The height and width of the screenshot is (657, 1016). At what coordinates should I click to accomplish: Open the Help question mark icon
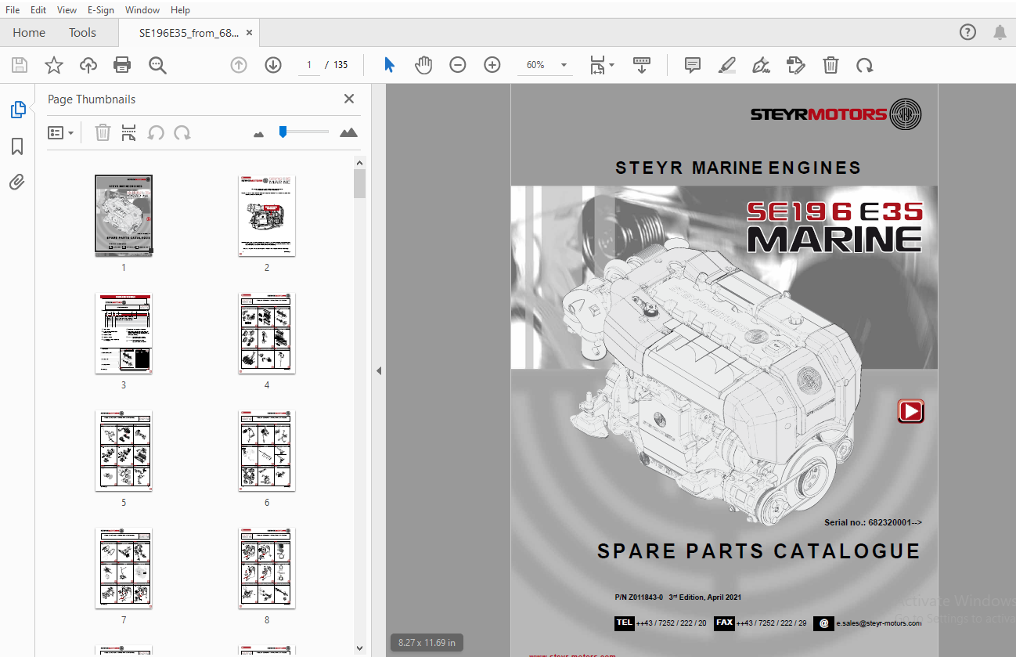click(968, 32)
